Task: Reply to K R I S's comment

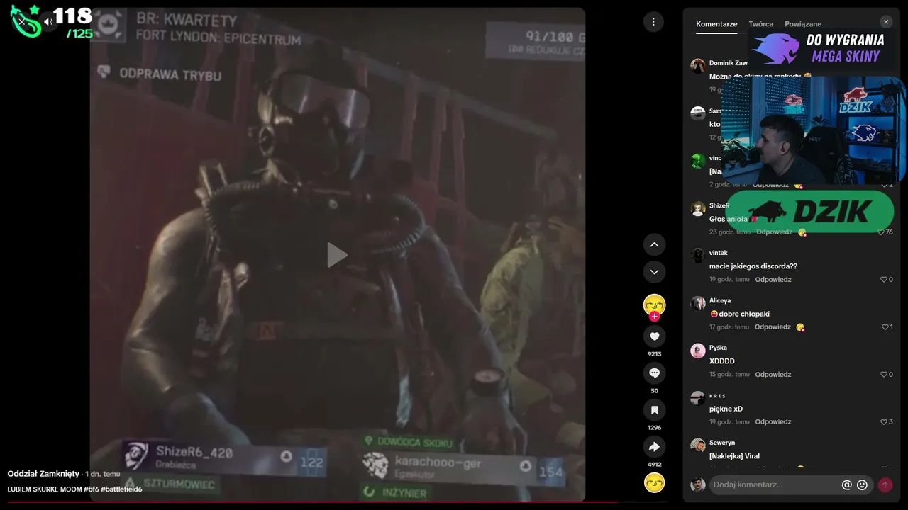Action: [773, 422]
